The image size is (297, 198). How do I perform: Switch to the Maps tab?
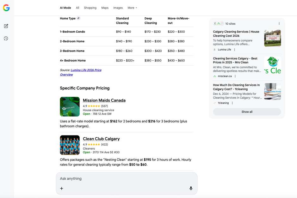[x=105, y=8]
